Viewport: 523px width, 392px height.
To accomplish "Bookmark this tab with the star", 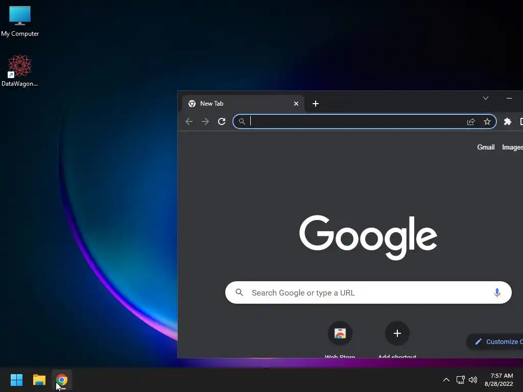I will pyautogui.click(x=487, y=121).
